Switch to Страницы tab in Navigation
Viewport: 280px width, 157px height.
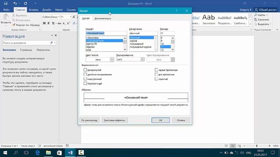pyautogui.click(x=26, y=50)
